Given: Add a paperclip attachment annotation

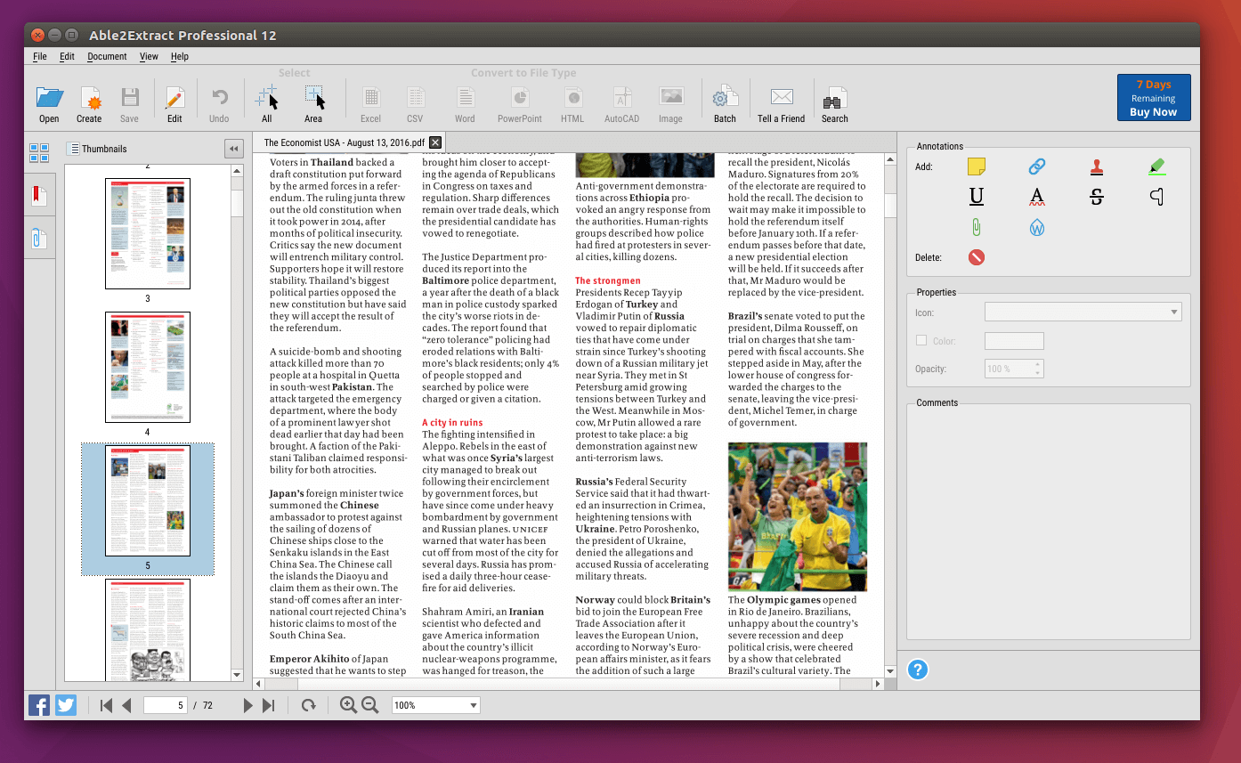Looking at the screenshot, I should (x=977, y=227).
